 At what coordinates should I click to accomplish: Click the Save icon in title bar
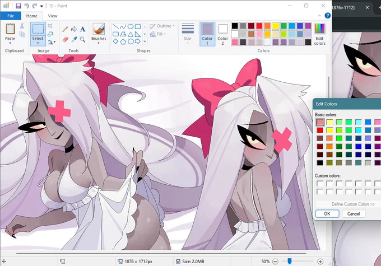[18, 6]
